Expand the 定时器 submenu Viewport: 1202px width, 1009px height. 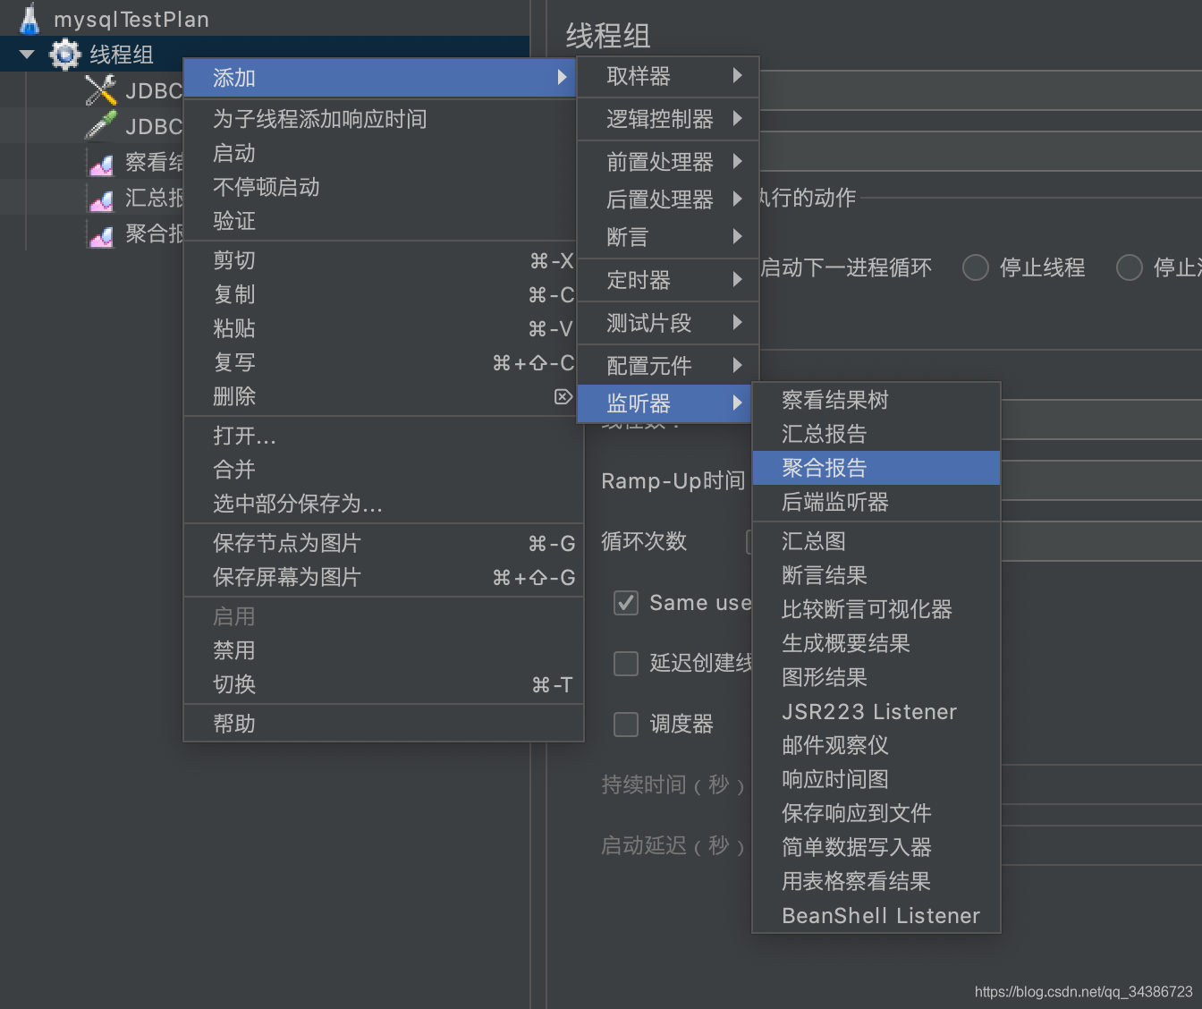(x=668, y=280)
